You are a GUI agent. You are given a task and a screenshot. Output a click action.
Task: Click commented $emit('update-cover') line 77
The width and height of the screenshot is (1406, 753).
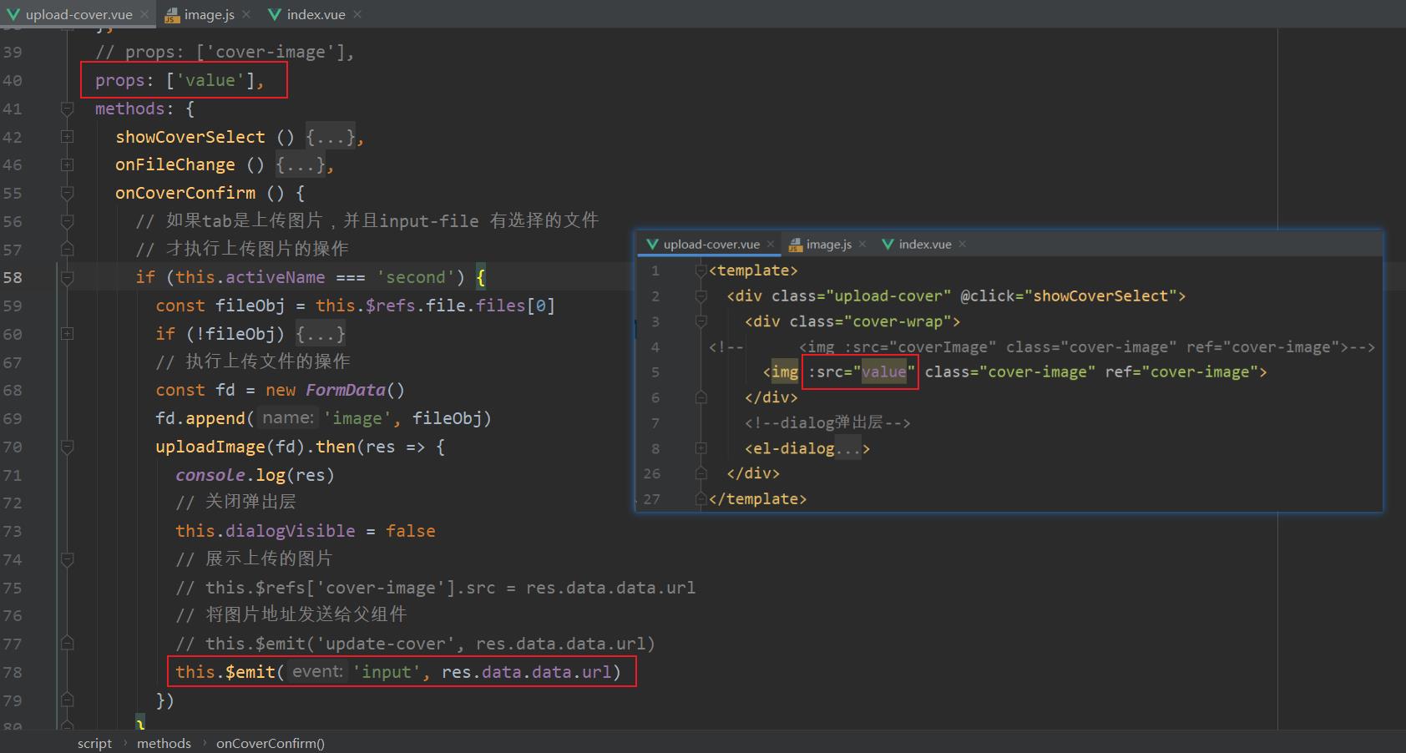[x=415, y=644]
